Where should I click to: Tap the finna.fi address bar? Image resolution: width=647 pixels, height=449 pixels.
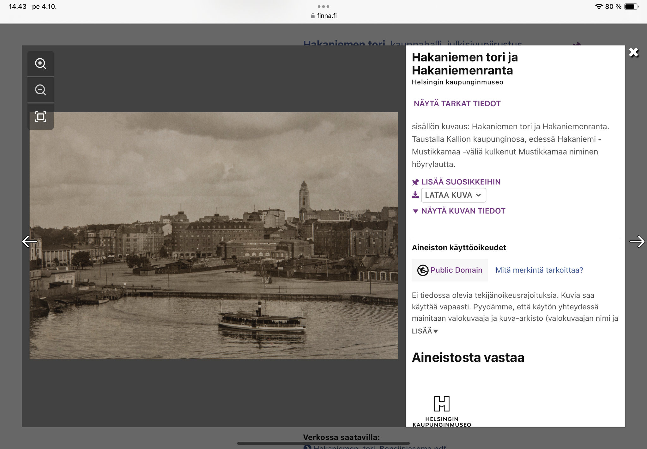[x=323, y=16]
